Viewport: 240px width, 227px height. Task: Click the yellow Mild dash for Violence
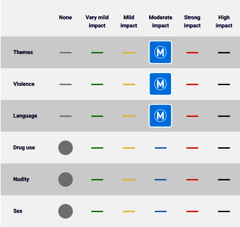[x=129, y=84]
